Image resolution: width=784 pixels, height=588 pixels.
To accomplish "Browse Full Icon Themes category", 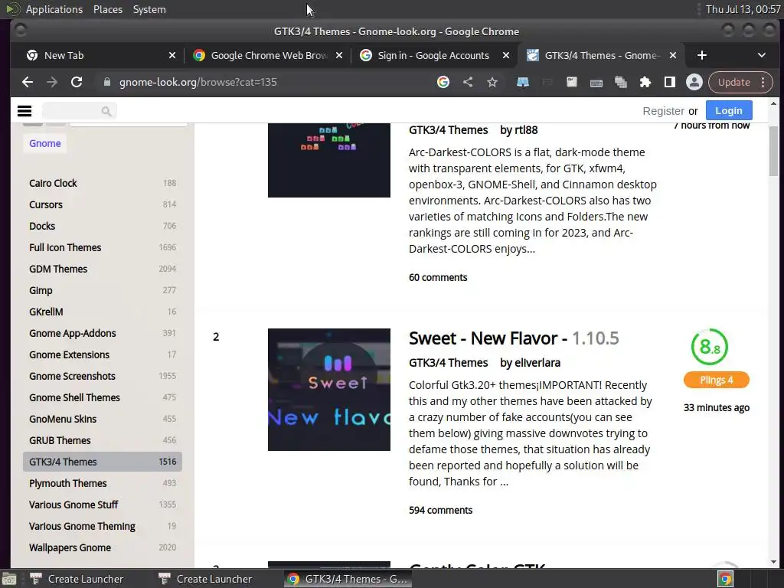I will pos(103,247).
